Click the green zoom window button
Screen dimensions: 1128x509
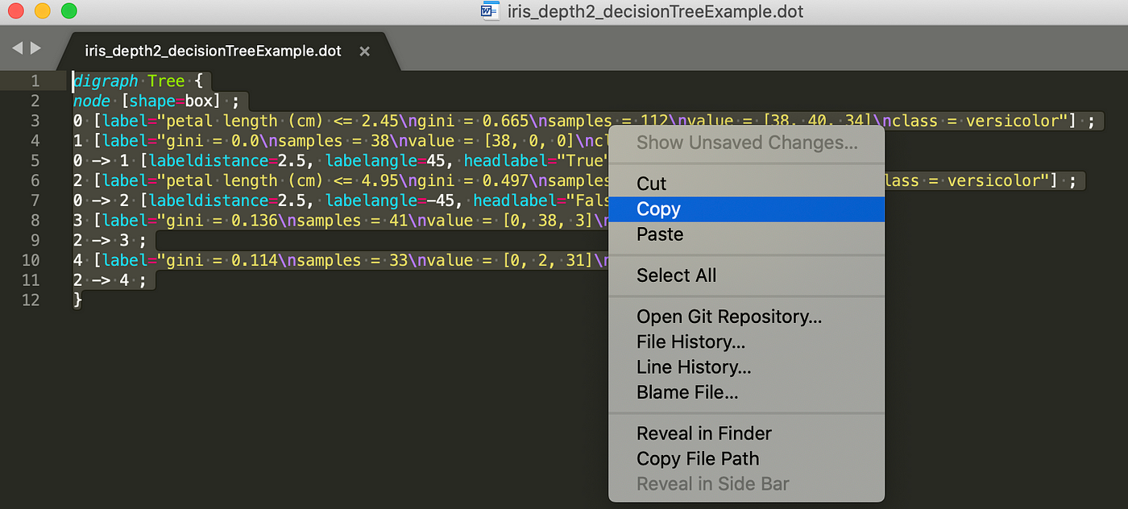pos(69,11)
